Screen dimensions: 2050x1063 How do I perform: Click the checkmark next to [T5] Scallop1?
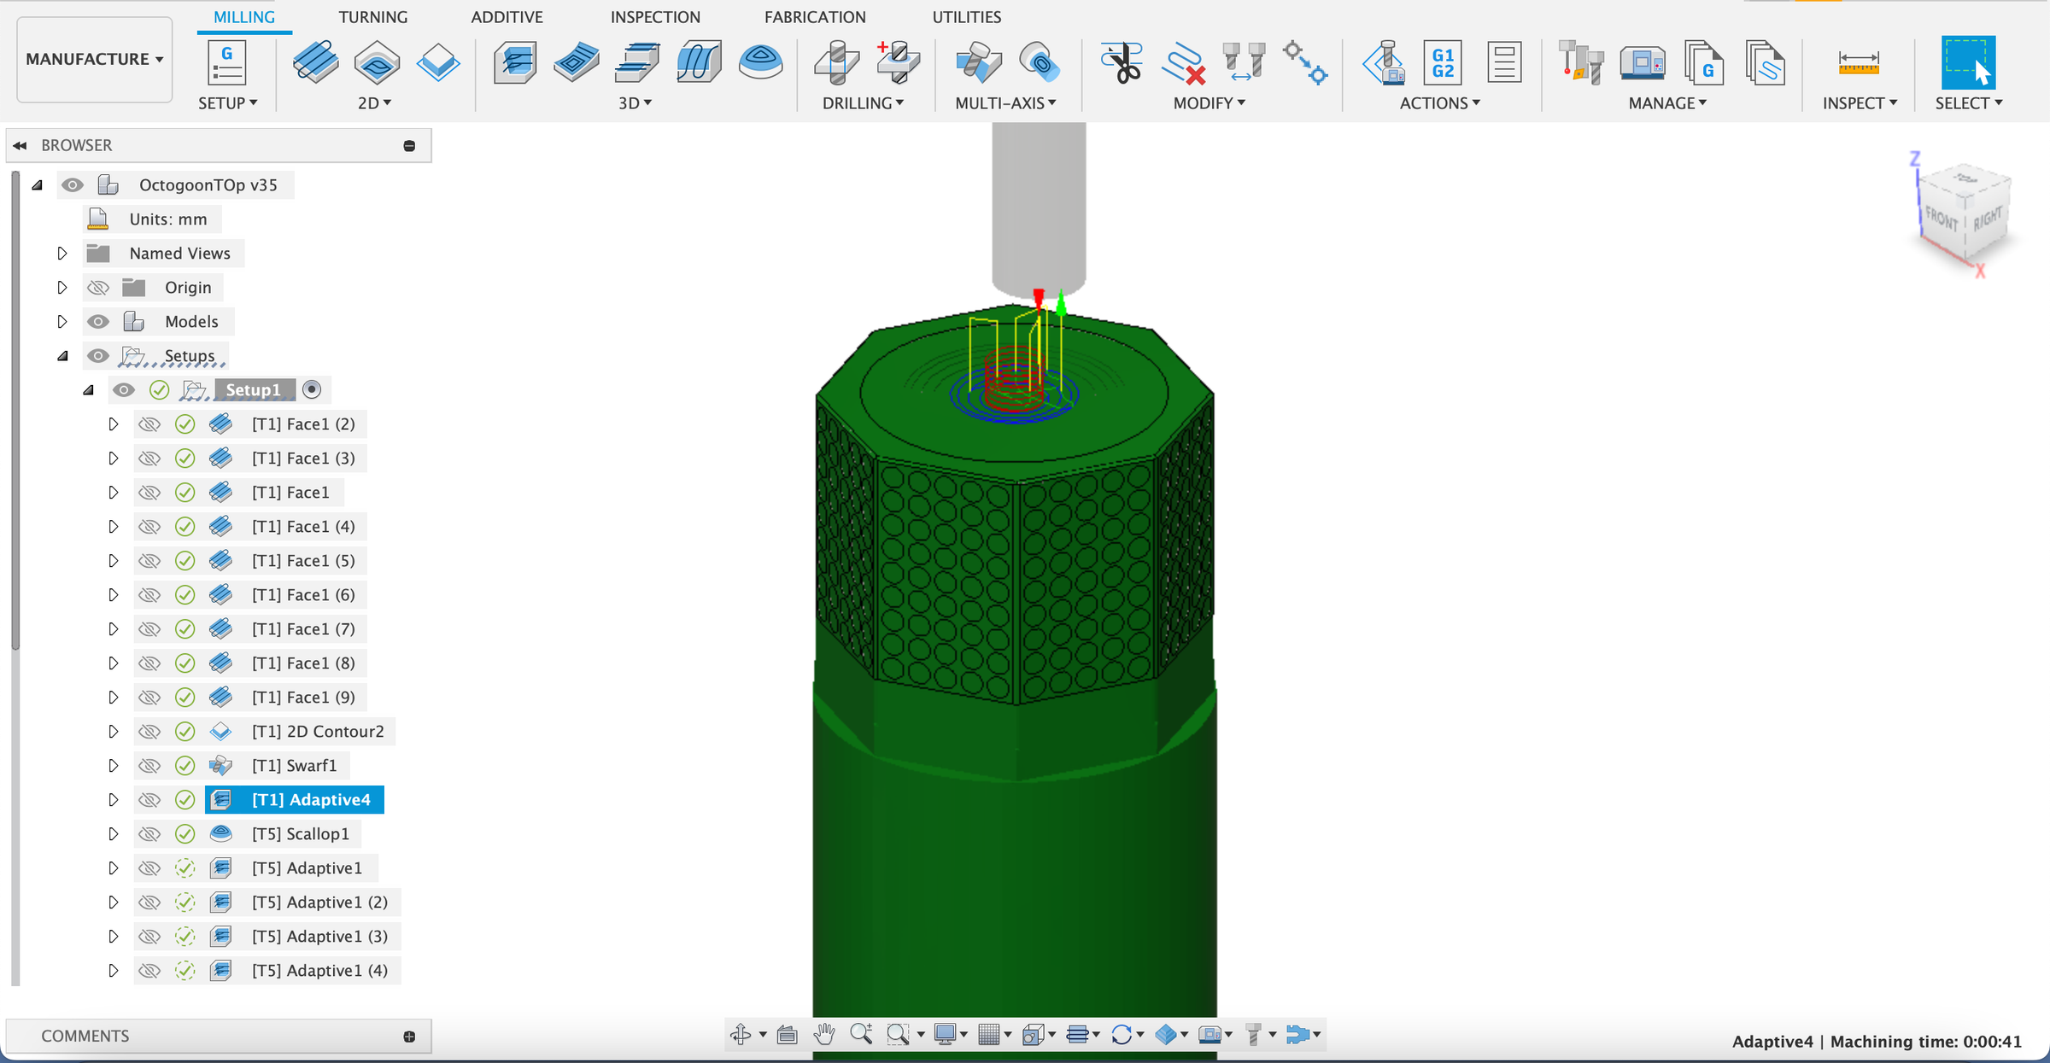pyautogui.click(x=185, y=833)
